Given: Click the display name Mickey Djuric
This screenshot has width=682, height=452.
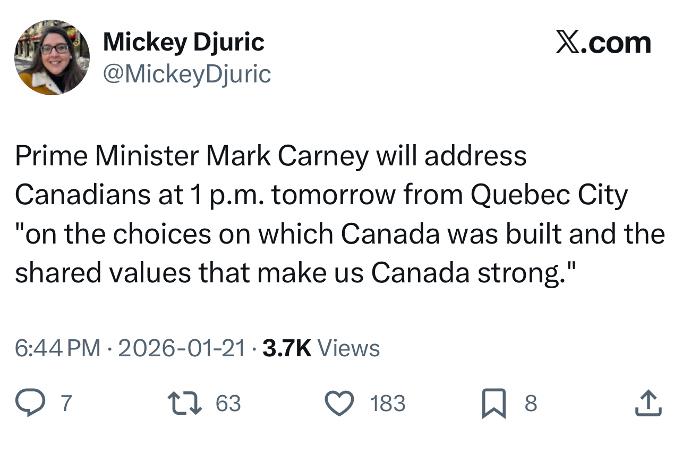Looking at the screenshot, I should pyautogui.click(x=183, y=41).
